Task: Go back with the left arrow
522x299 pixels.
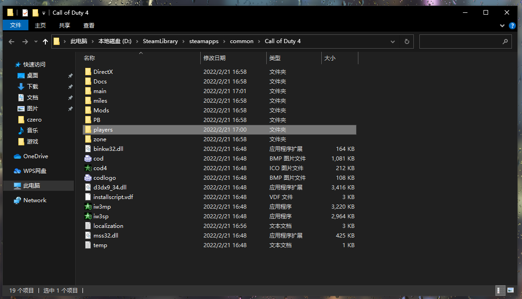Action: pos(11,42)
